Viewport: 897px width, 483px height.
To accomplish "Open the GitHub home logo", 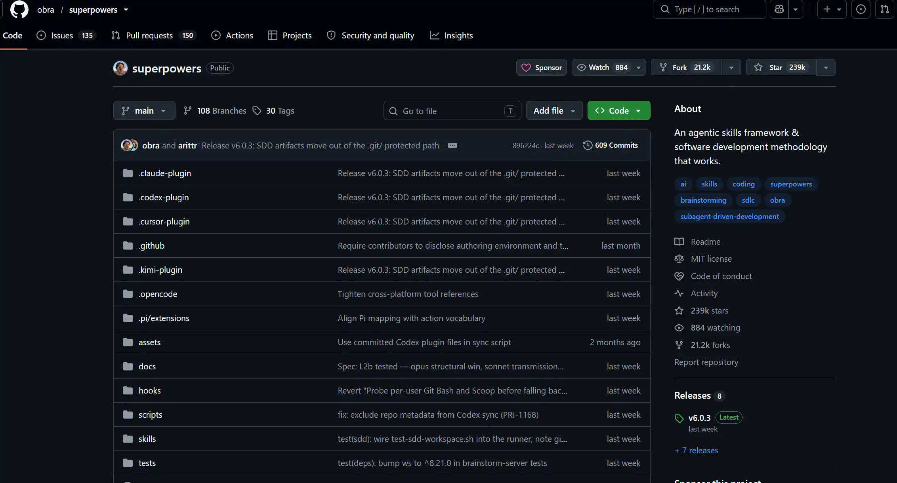I will tap(19, 10).
